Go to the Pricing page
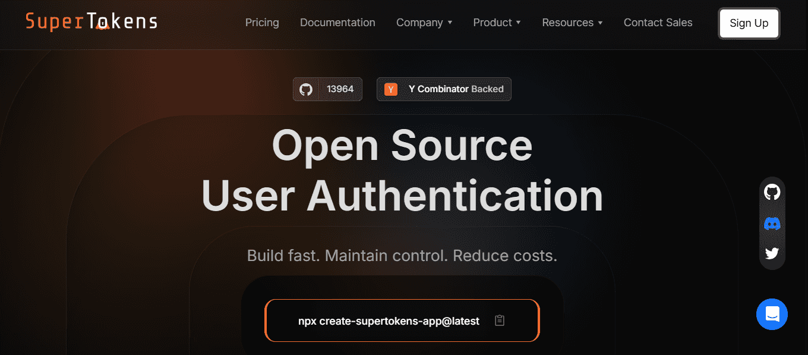This screenshot has width=808, height=355. point(262,23)
